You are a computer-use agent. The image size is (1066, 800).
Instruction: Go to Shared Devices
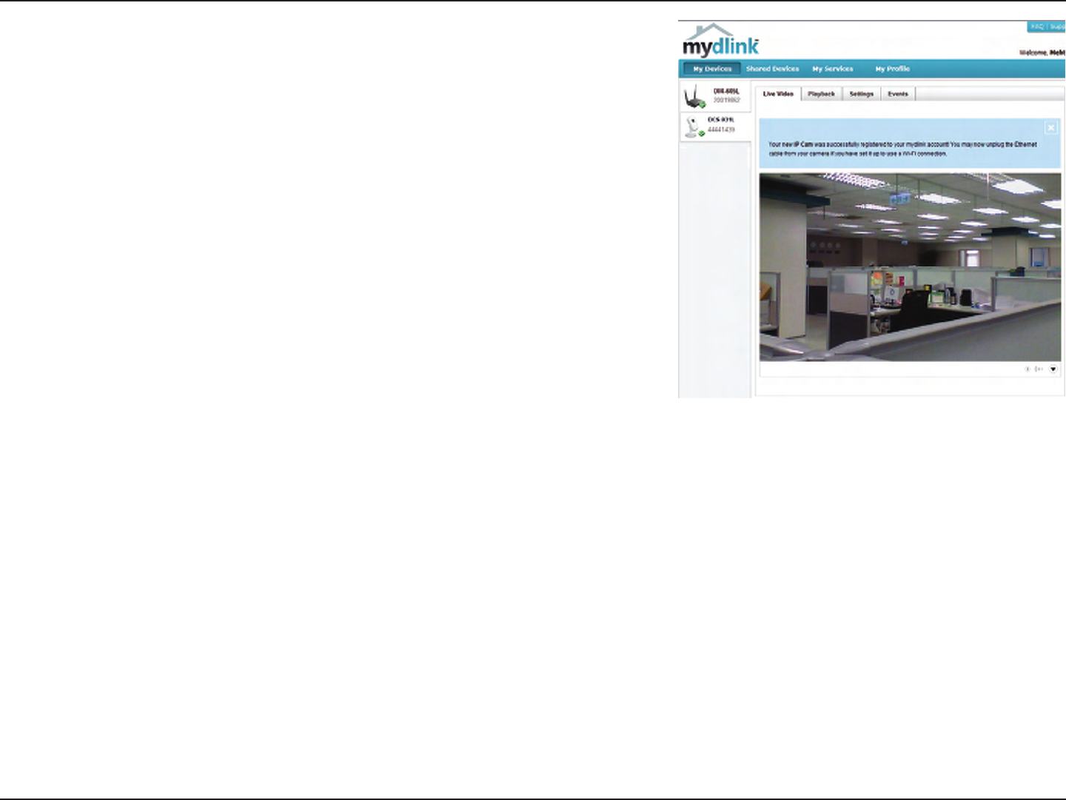(772, 69)
